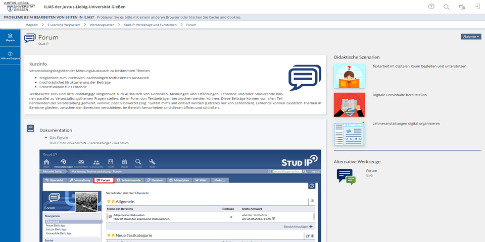
Task: Collapse the Allgemein category arrows
Action: 111,202
